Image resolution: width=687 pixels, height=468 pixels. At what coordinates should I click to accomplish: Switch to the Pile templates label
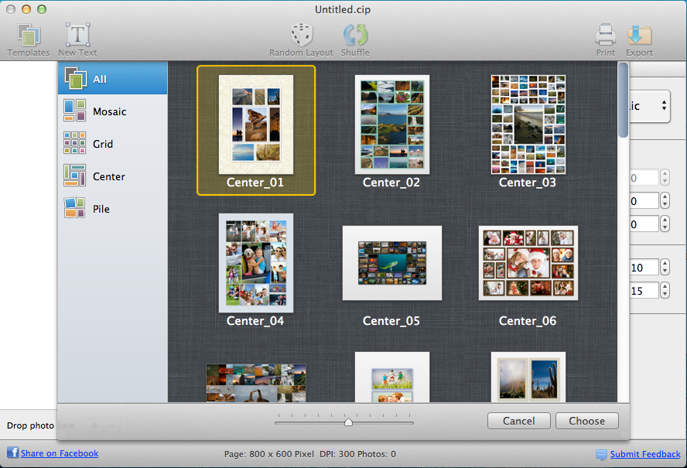tap(101, 209)
